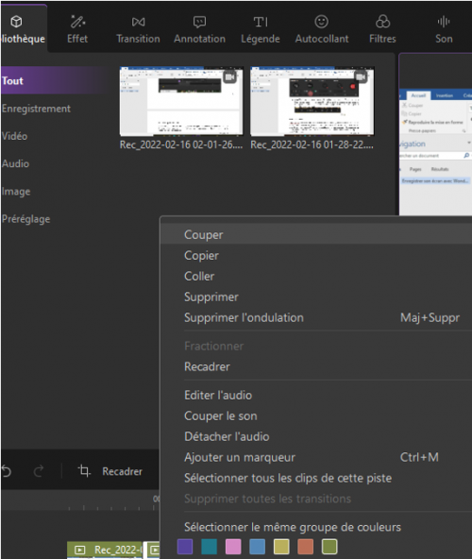Select the Tout category
This screenshot has height=559, width=472.
tap(54, 80)
